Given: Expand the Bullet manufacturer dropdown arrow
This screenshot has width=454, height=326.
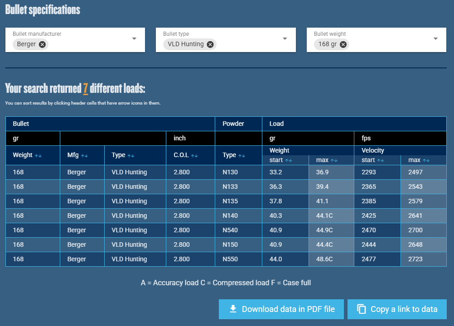Looking at the screenshot, I should tap(134, 38).
